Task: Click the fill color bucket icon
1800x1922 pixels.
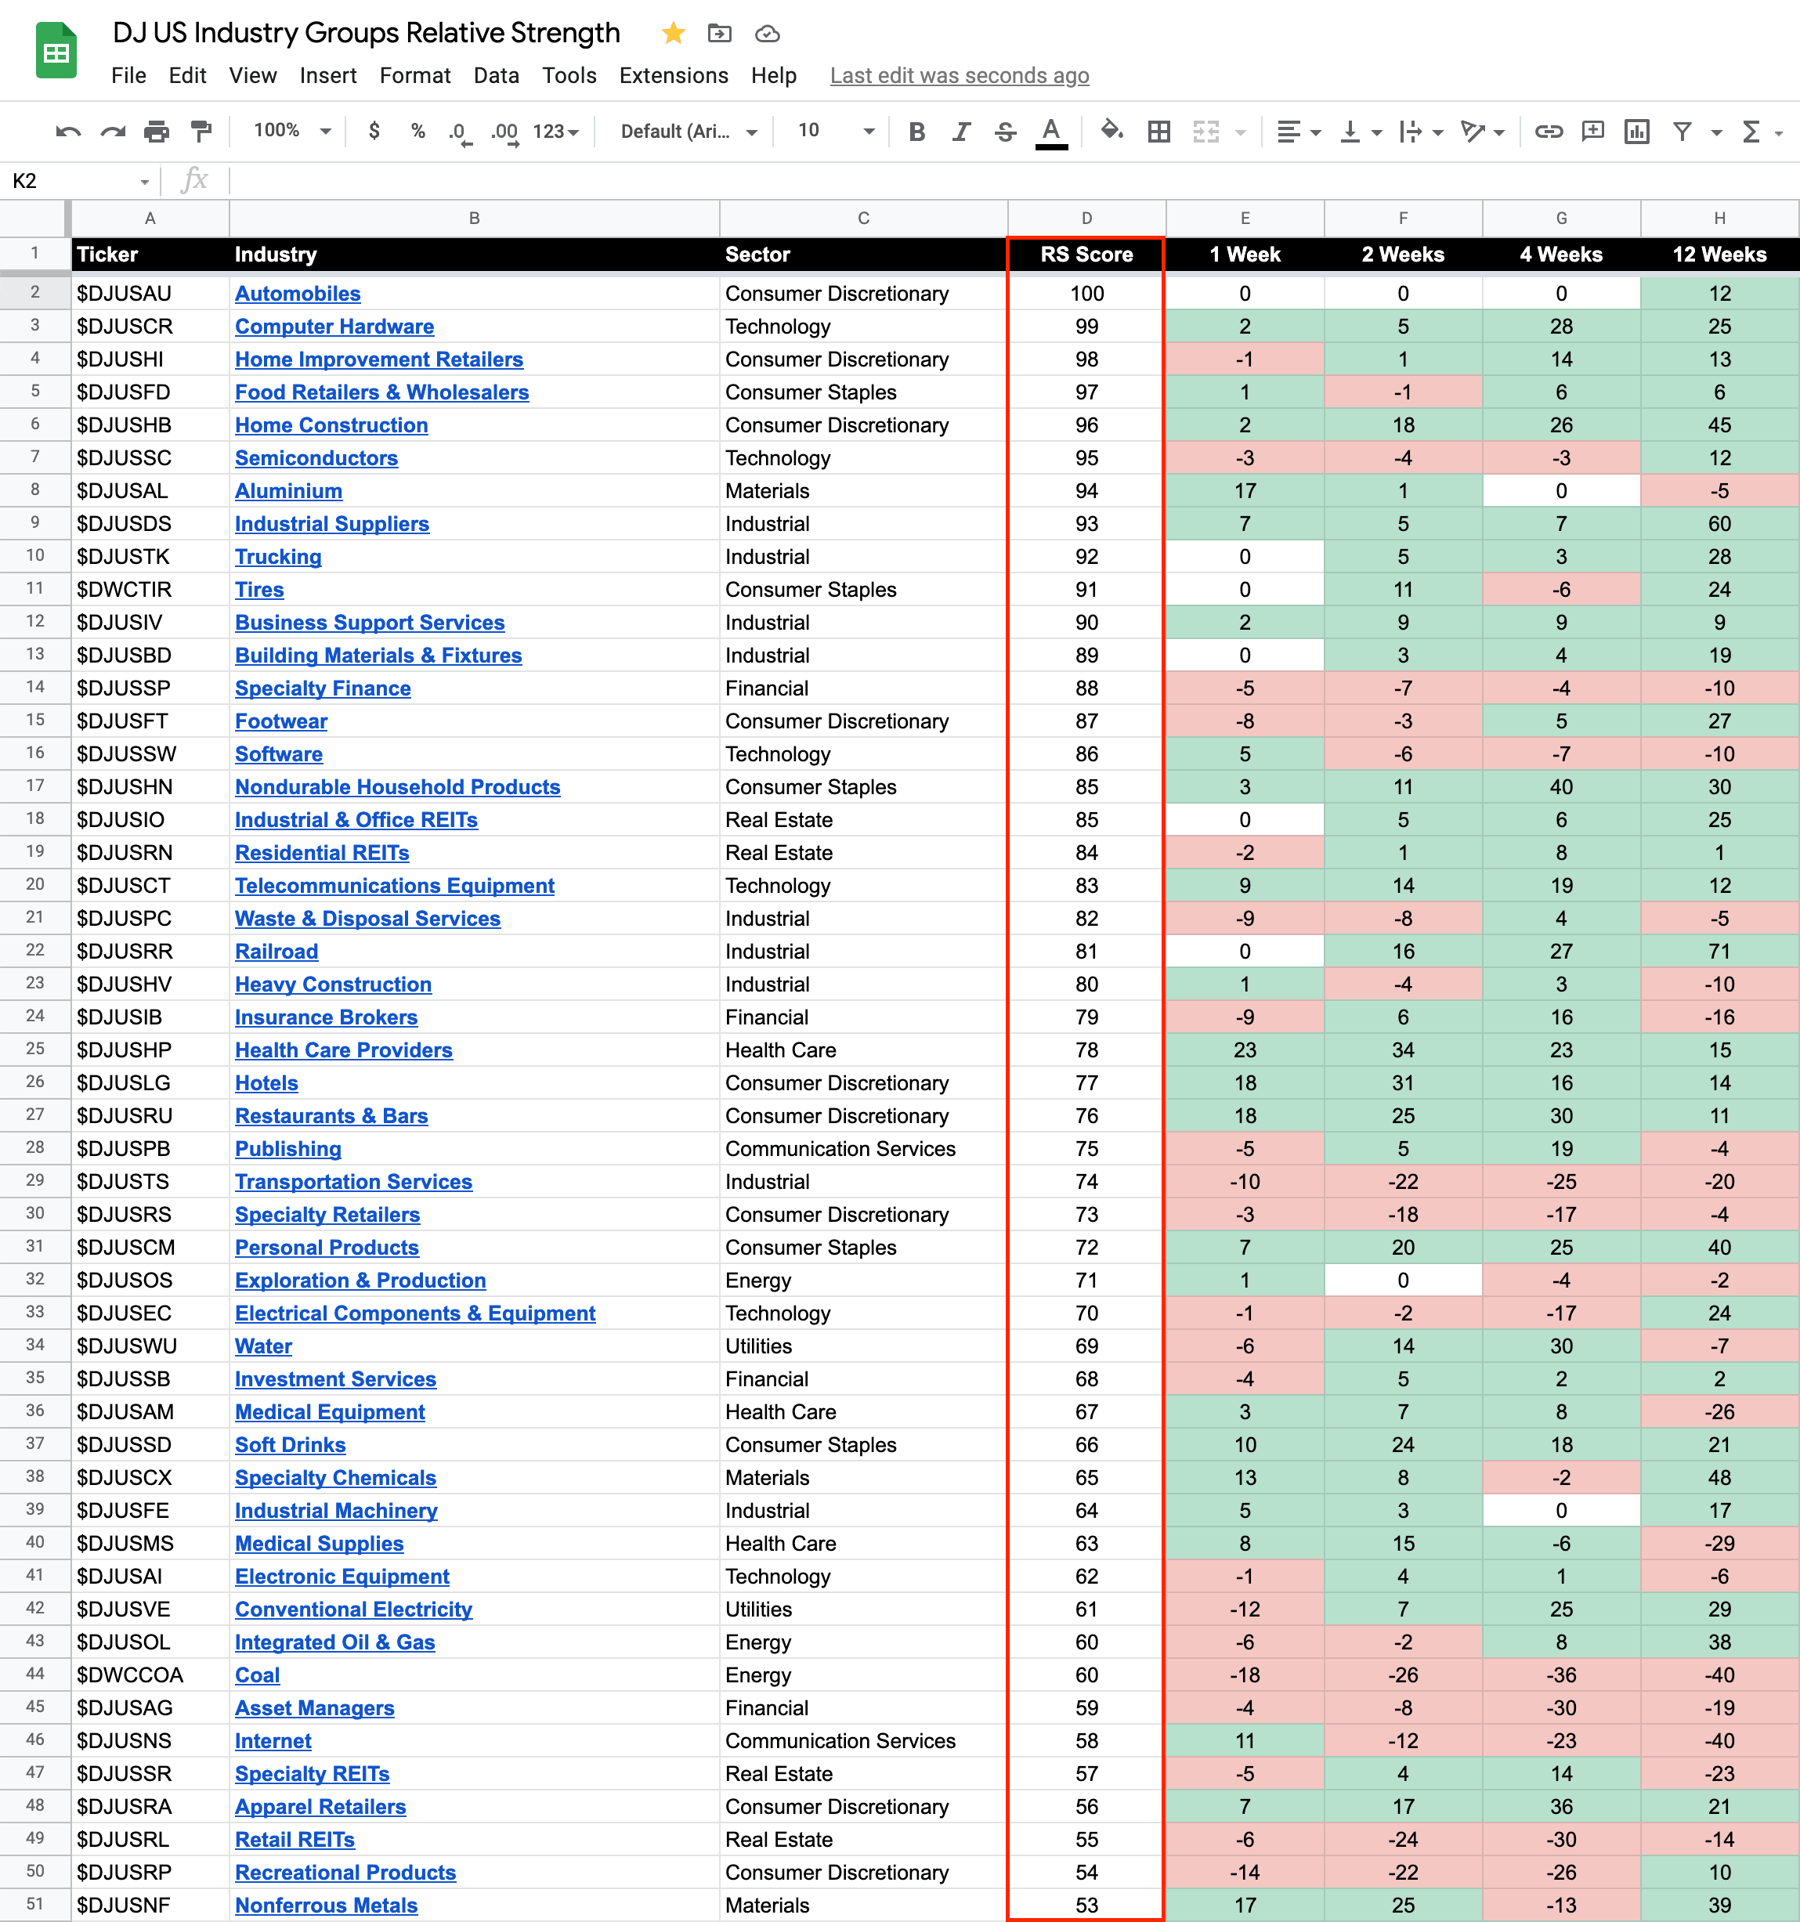Action: 1111,131
